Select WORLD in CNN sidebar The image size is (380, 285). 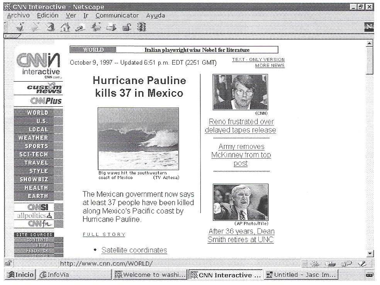38,113
